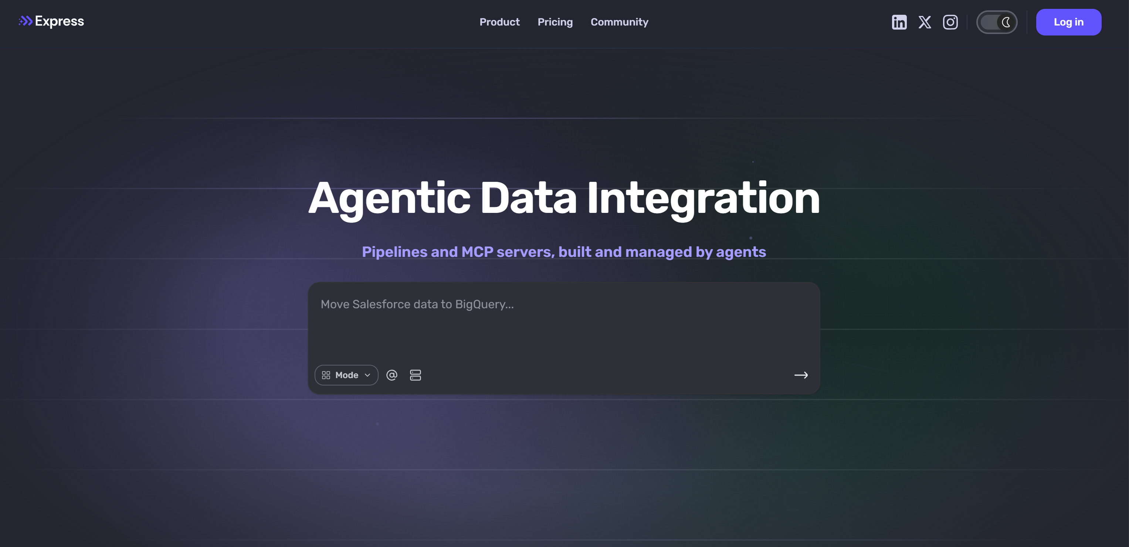The height and width of the screenshot is (547, 1129).
Task: Expand the Mode dropdown
Action: (346, 375)
